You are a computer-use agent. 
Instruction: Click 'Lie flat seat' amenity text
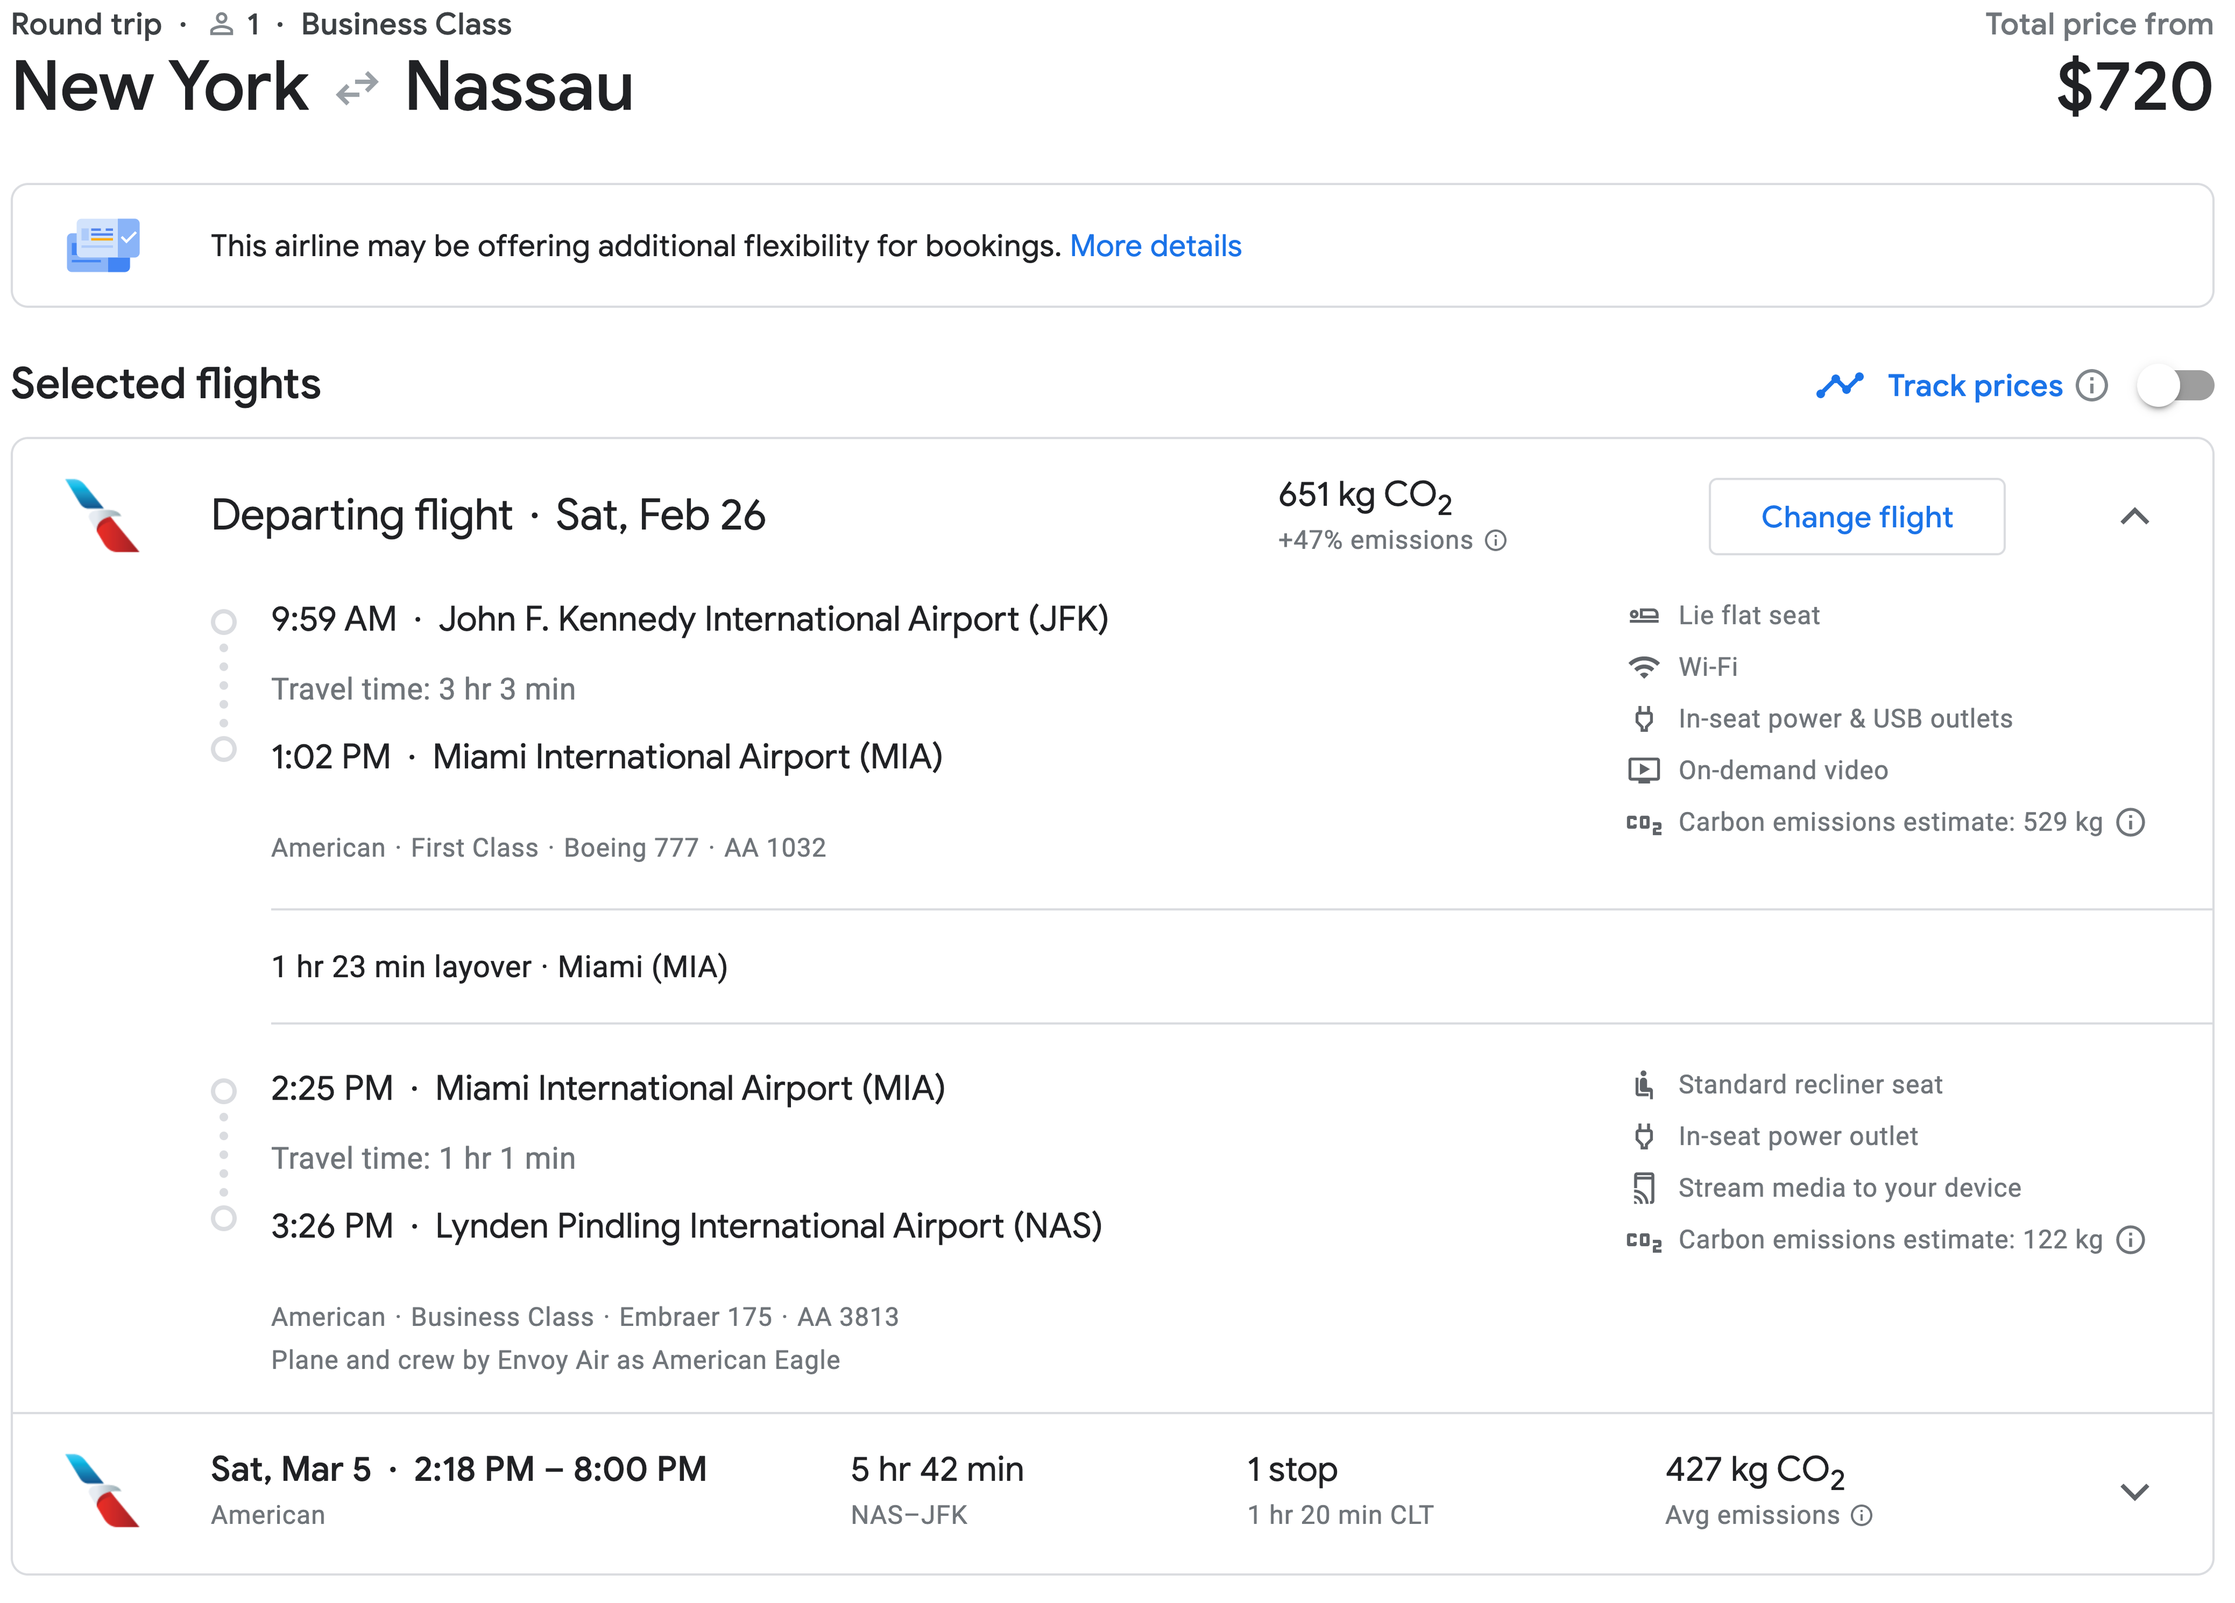pyautogui.click(x=1748, y=616)
